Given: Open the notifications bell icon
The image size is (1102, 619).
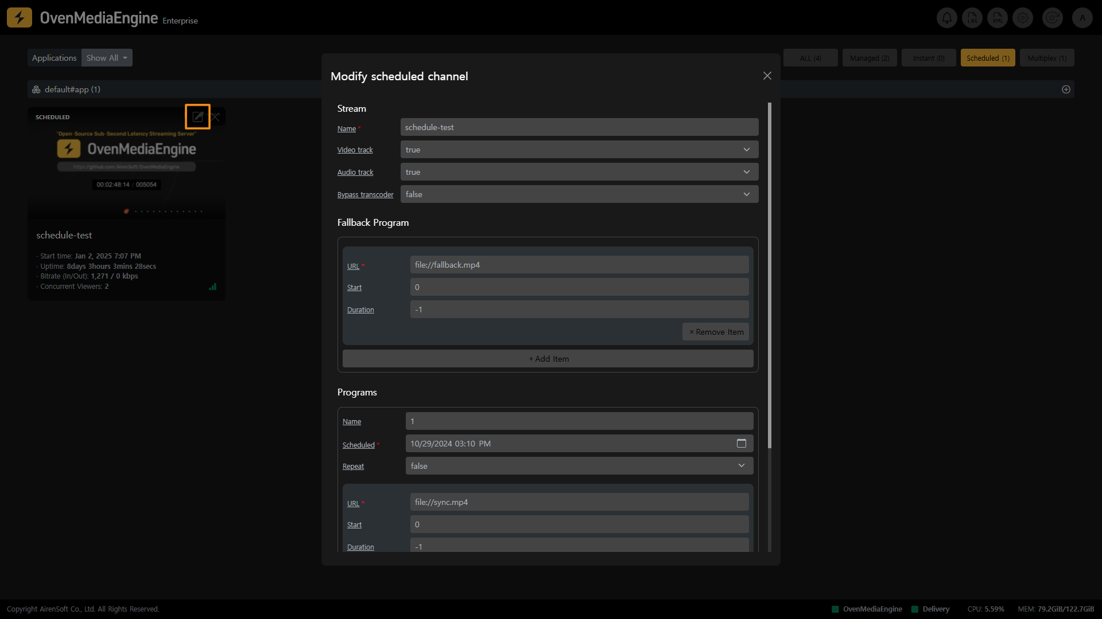Looking at the screenshot, I should point(947,18).
